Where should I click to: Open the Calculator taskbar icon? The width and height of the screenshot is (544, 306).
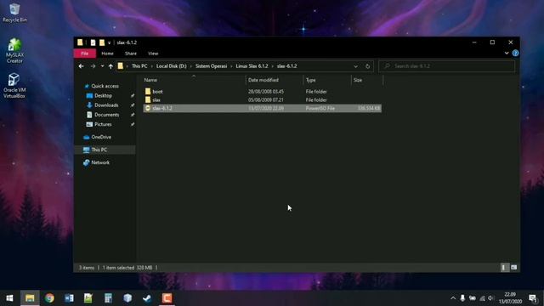click(108, 298)
